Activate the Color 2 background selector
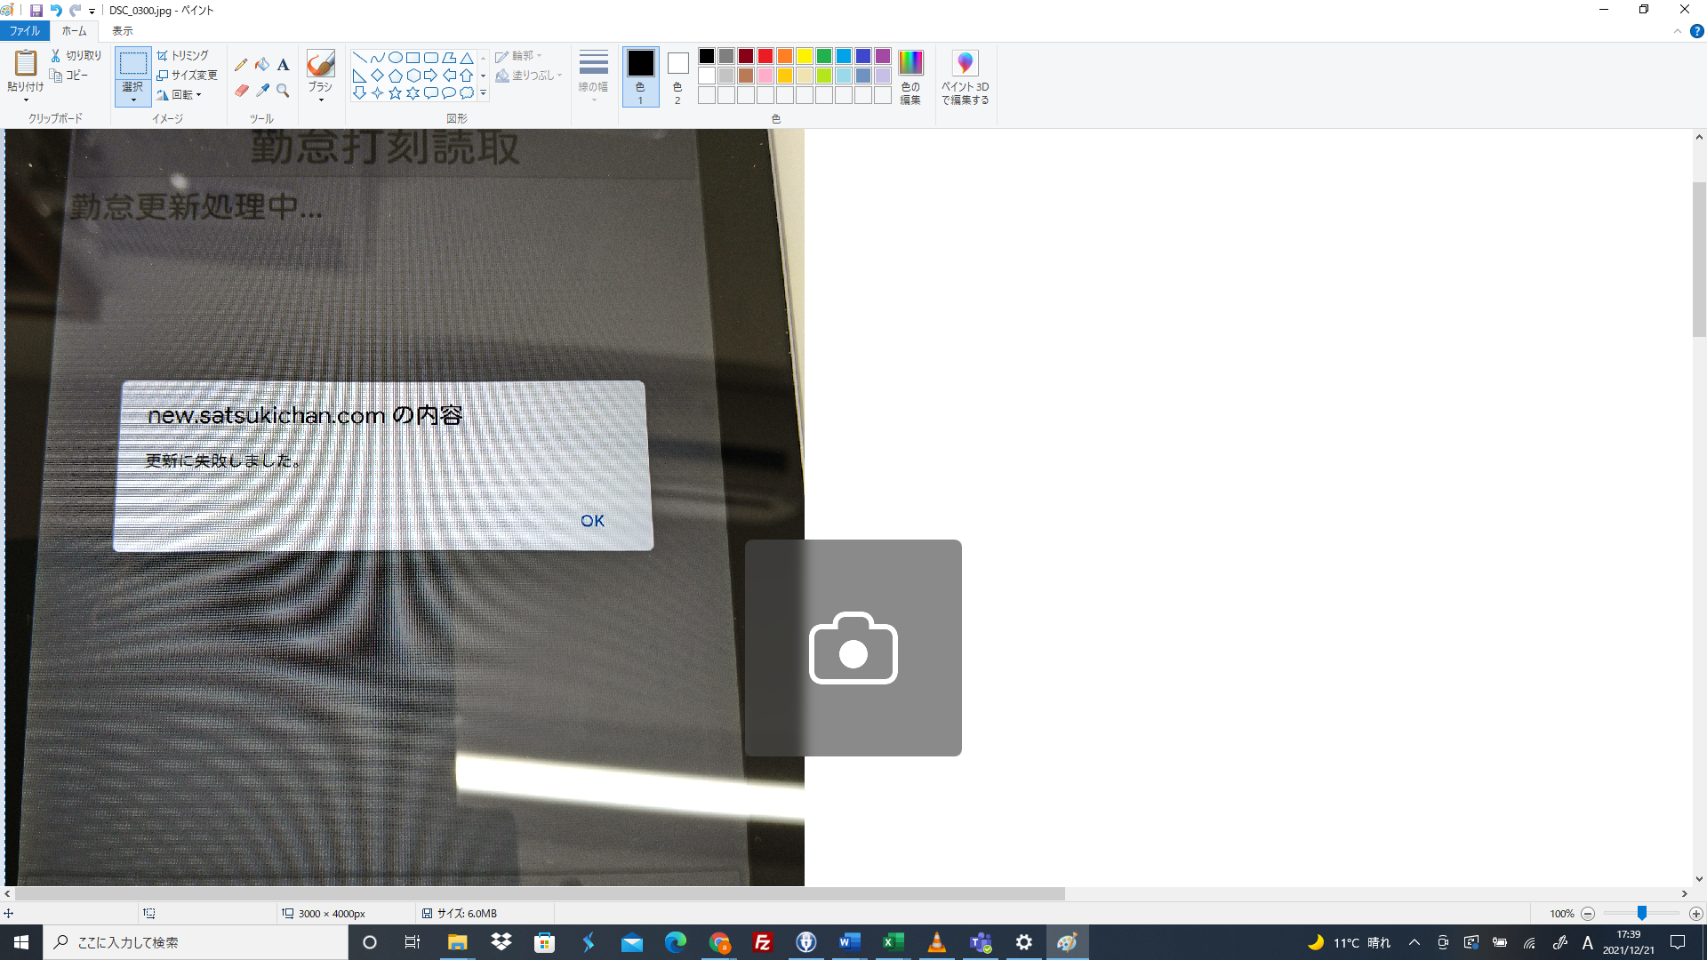Screen dimensions: 1707x960 pos(677,77)
